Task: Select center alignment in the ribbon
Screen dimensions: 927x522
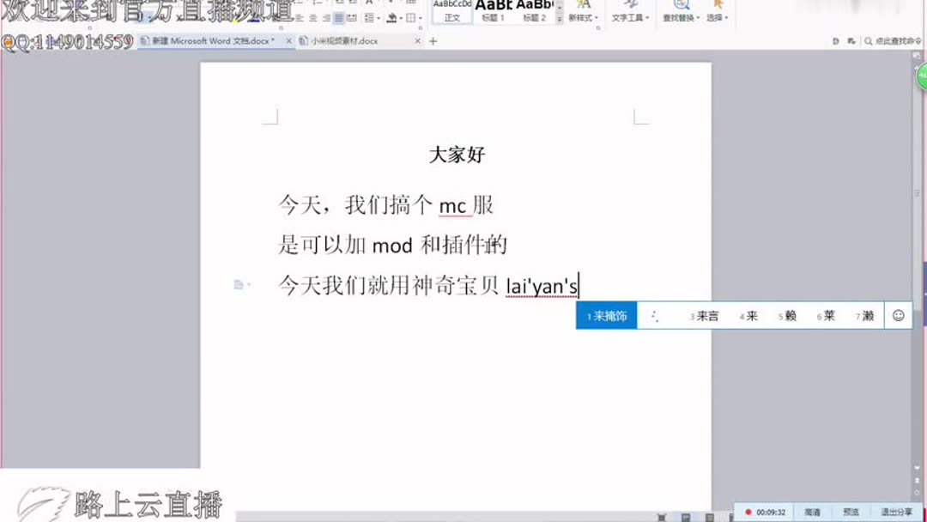Action: tap(312, 18)
